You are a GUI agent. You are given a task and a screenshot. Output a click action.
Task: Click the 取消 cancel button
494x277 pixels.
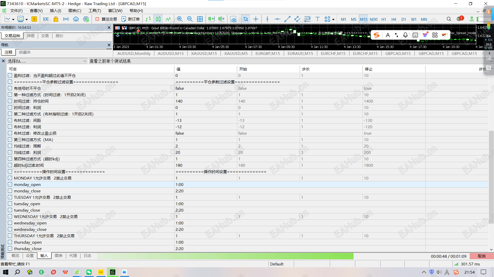click(x=481, y=256)
